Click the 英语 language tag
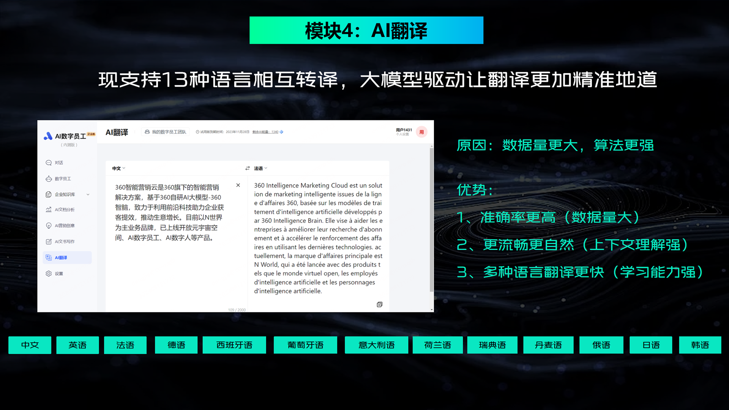729x410 pixels. pos(77,345)
